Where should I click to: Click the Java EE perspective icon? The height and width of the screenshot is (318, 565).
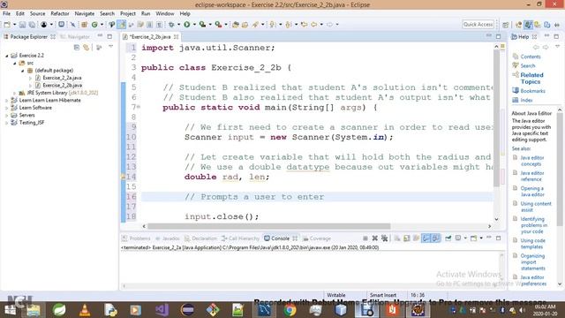[518, 25]
